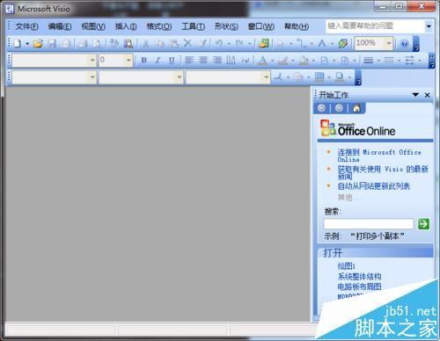The image size is (440, 341).
Task: Open the Undo history dropdown arrow
Action: pyautogui.click(x=228, y=44)
